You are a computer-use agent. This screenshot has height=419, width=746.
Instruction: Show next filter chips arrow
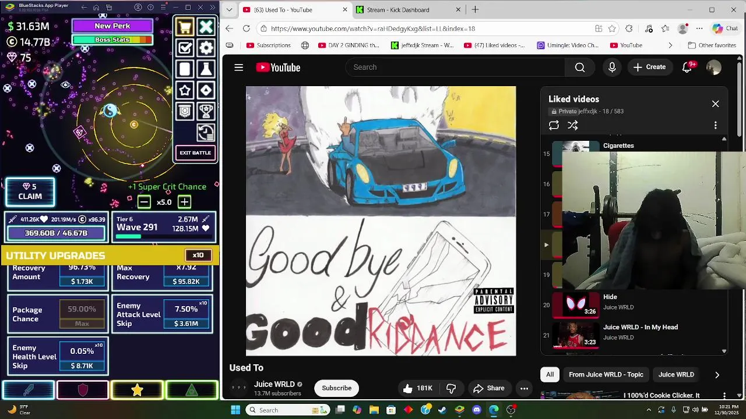[x=717, y=375]
